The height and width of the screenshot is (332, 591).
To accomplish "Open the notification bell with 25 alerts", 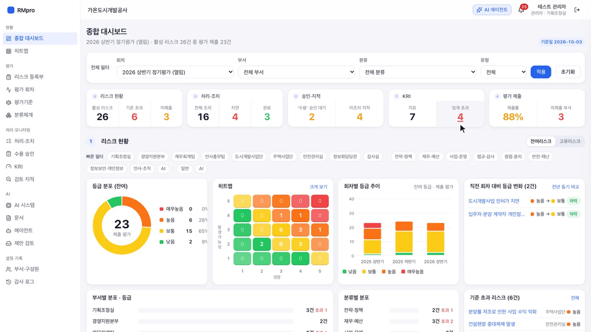I will [x=521, y=10].
